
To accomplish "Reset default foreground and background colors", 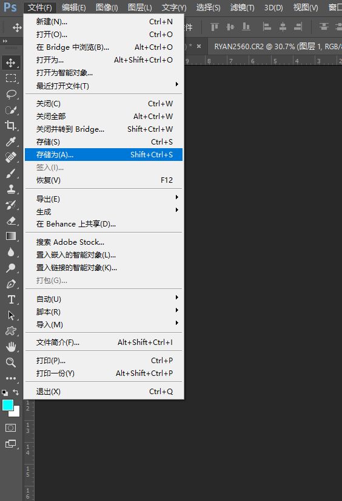I will (x=5, y=392).
